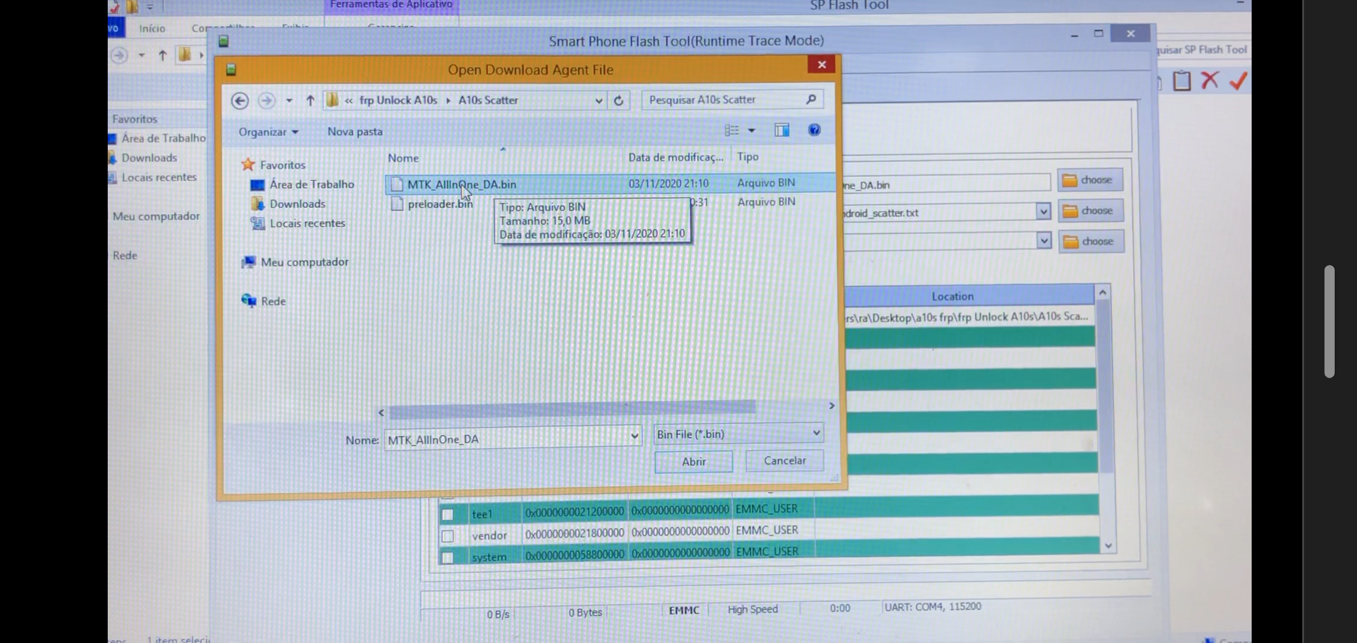Select Favoritos star item in dialog
Viewport: 1357px width, 643px height.
[x=273, y=165]
